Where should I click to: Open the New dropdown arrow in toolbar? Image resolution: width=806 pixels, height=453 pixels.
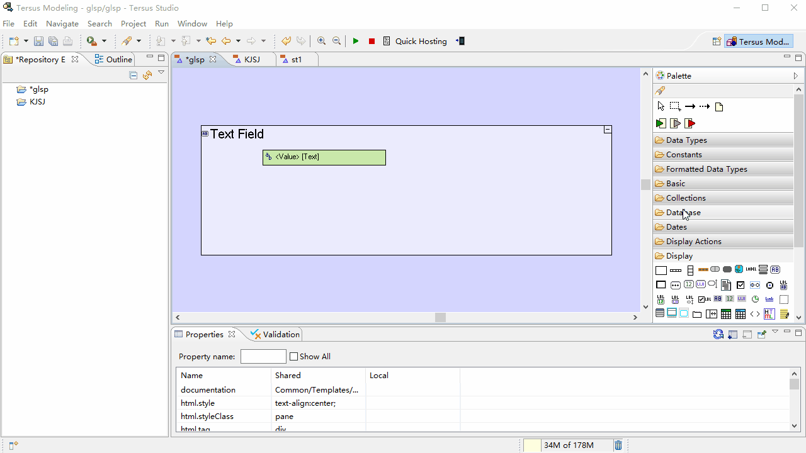pyautogui.click(x=26, y=42)
